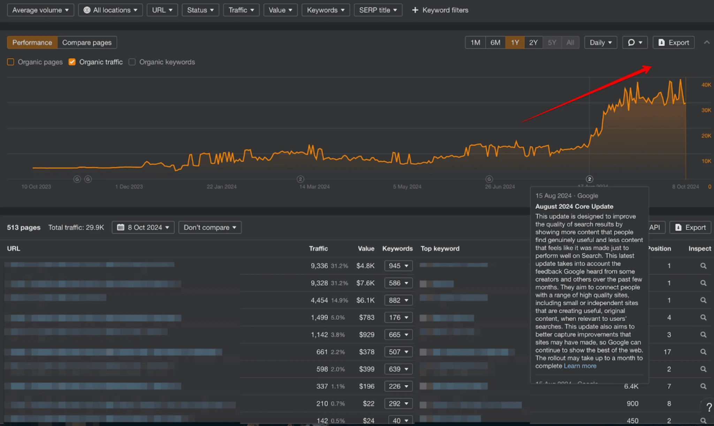Open the URL filter dropdown

[x=162, y=10]
